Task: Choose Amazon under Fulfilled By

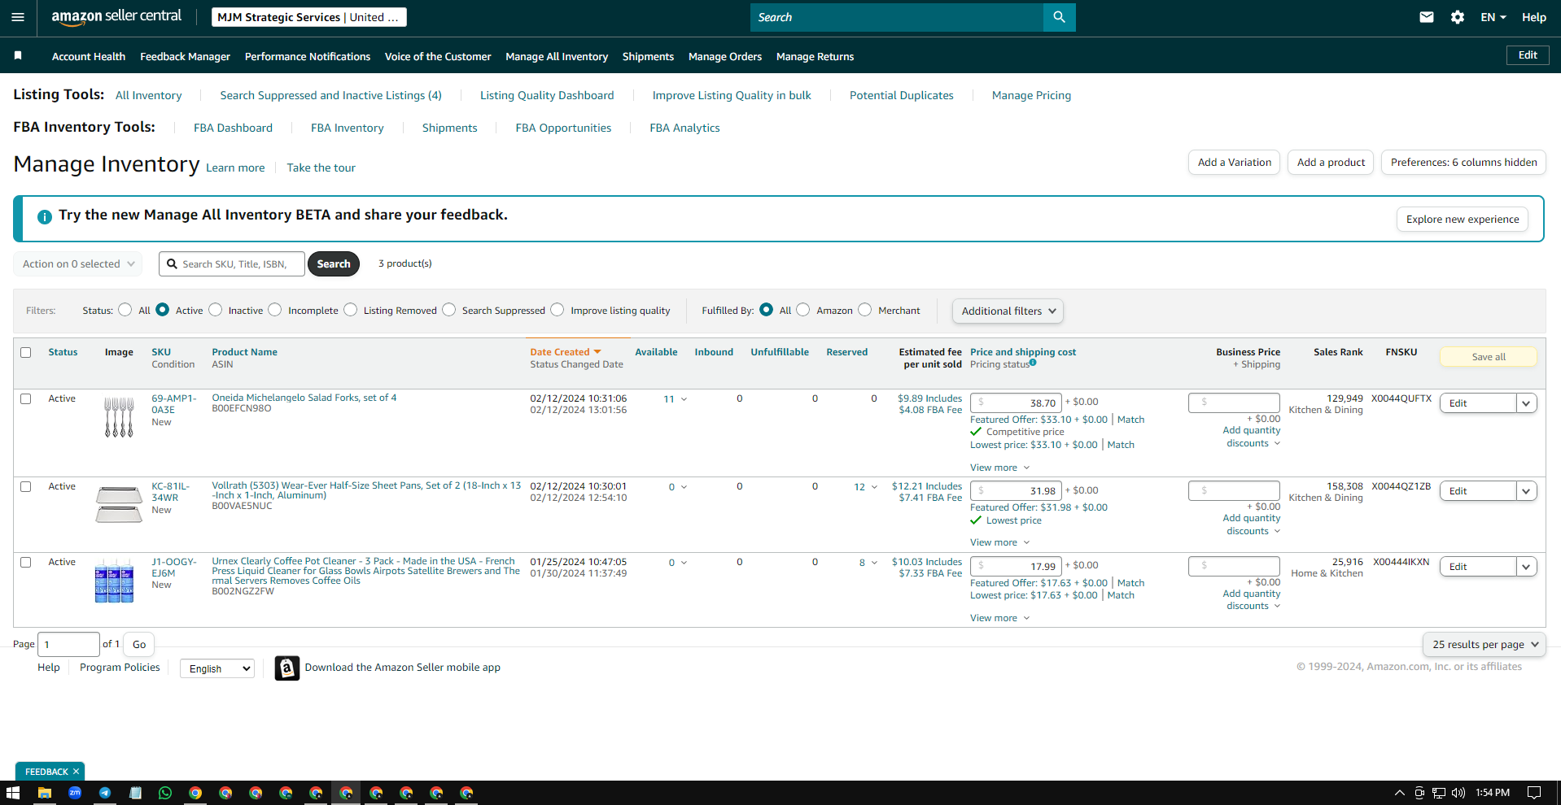Action: [803, 310]
